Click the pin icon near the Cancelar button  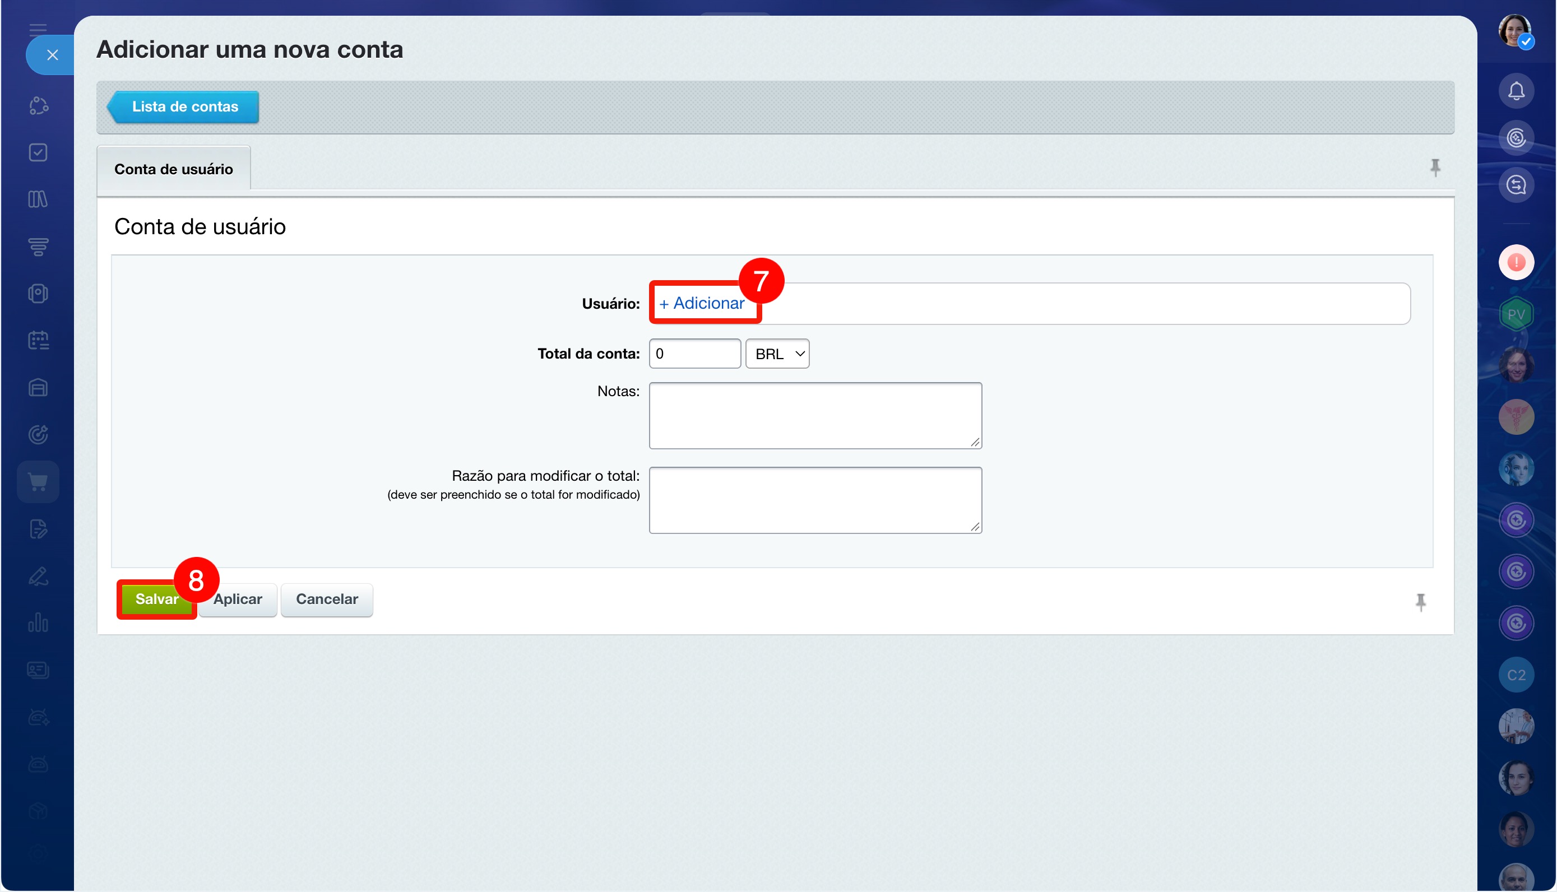1420,602
